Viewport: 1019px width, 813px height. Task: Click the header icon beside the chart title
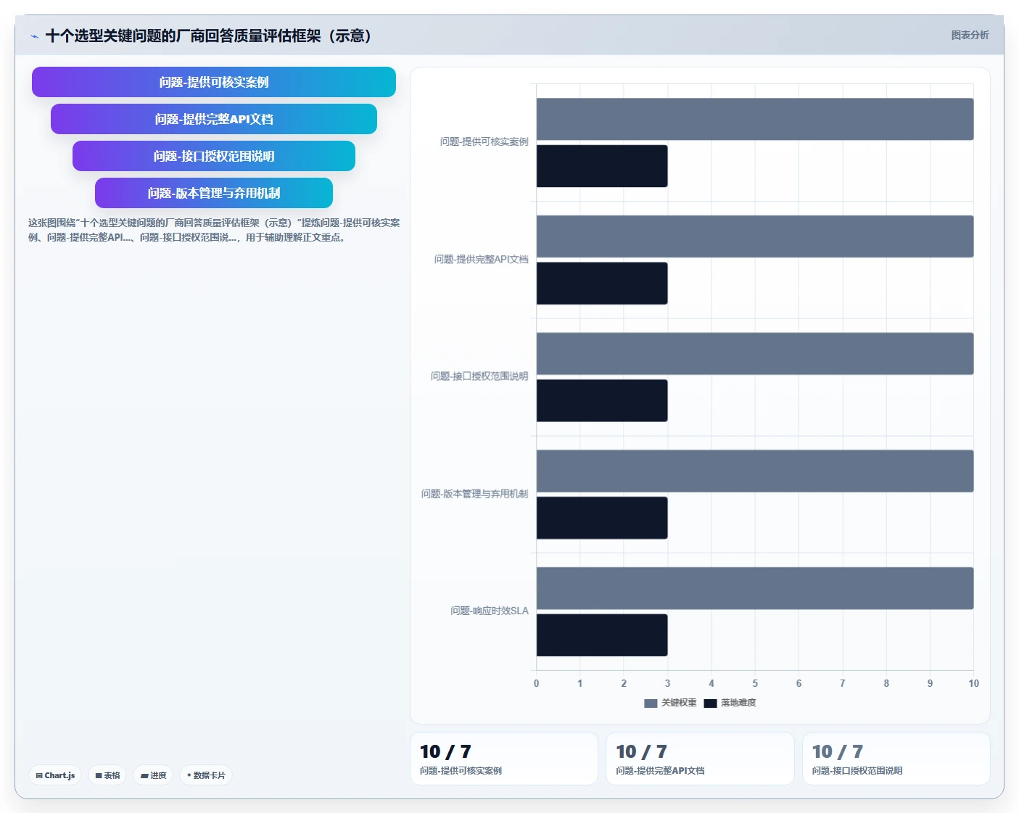tap(34, 36)
